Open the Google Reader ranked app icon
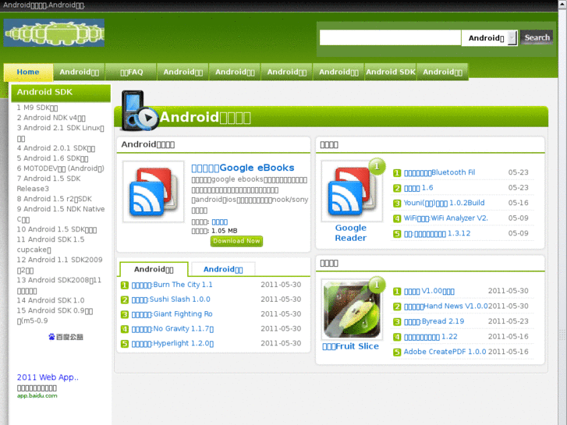Screen dimensions: 567x425 (x=352, y=191)
